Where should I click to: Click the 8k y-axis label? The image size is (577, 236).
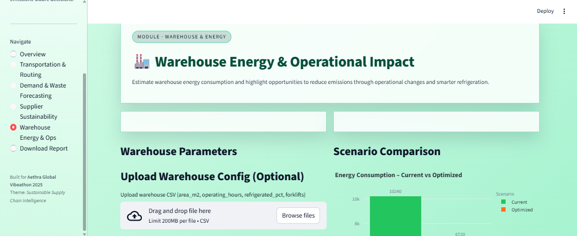click(356, 224)
